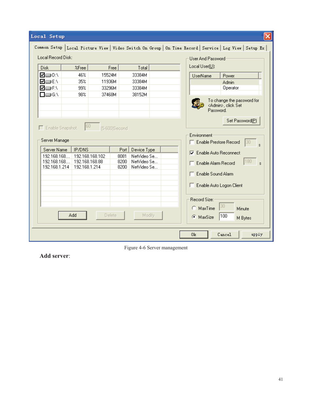Viewport: 312px width, 404px height.
Task: Click the Cancel button
Action: [224, 235]
